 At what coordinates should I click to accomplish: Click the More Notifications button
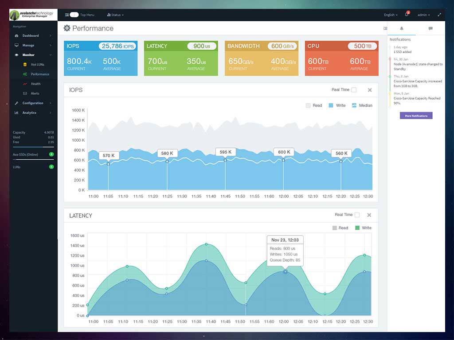416,116
